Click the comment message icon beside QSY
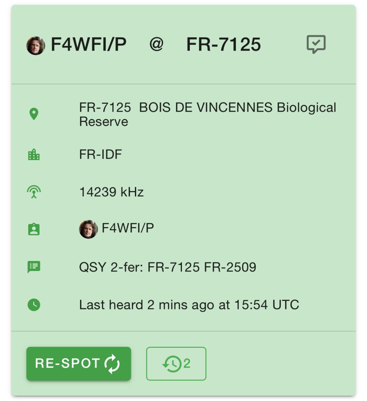The image size is (367, 401). [x=34, y=267]
